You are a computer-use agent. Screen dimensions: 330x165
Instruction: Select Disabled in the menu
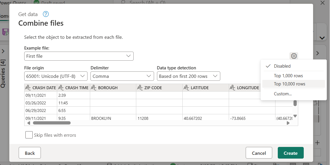pyautogui.click(x=294, y=66)
